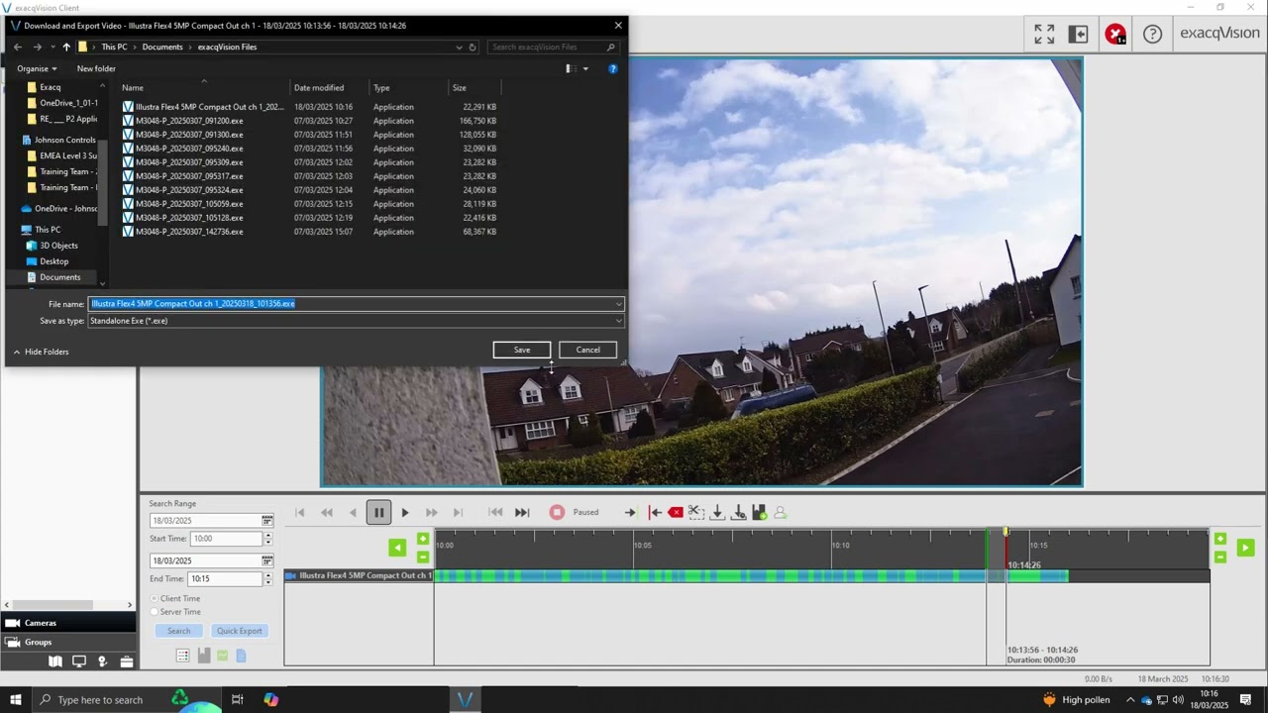
Task: Skip to the next event in playback
Action: pos(522,512)
